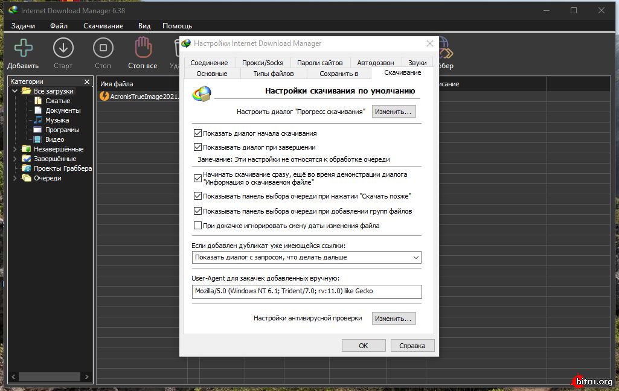
Task: Open the Скачивание menu
Action: click(x=103, y=26)
